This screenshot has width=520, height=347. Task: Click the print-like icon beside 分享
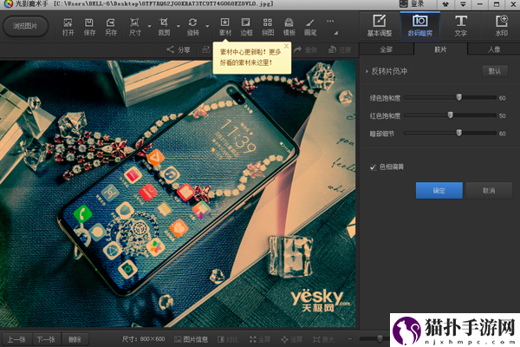pyautogui.click(x=205, y=49)
